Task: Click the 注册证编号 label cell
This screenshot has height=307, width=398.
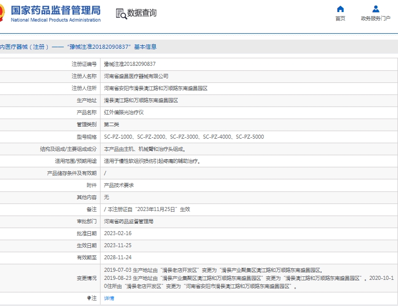Action: pos(84,64)
